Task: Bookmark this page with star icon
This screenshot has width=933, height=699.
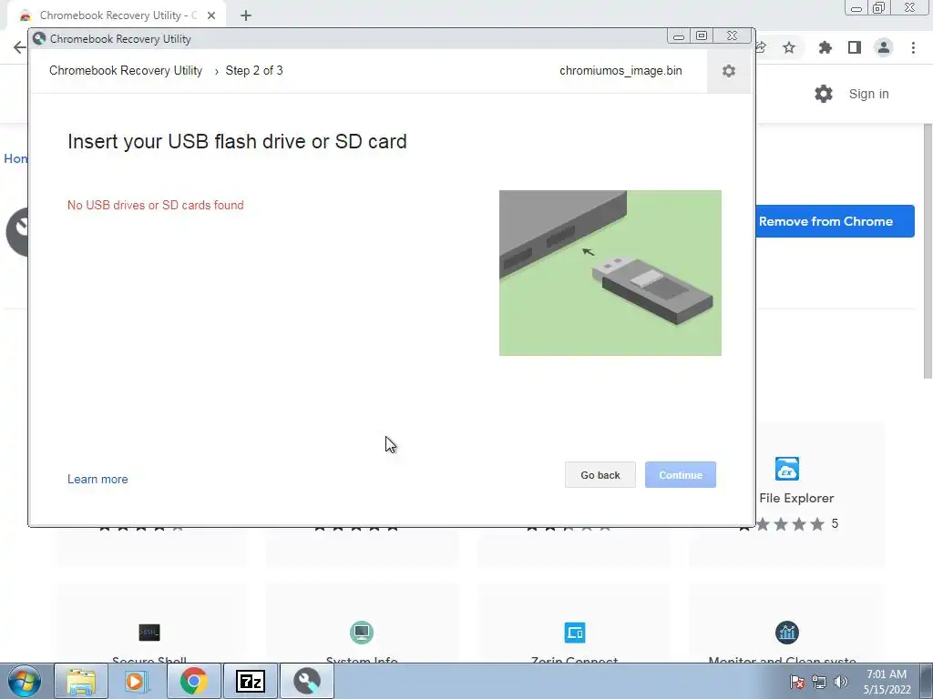Action: coord(788,47)
